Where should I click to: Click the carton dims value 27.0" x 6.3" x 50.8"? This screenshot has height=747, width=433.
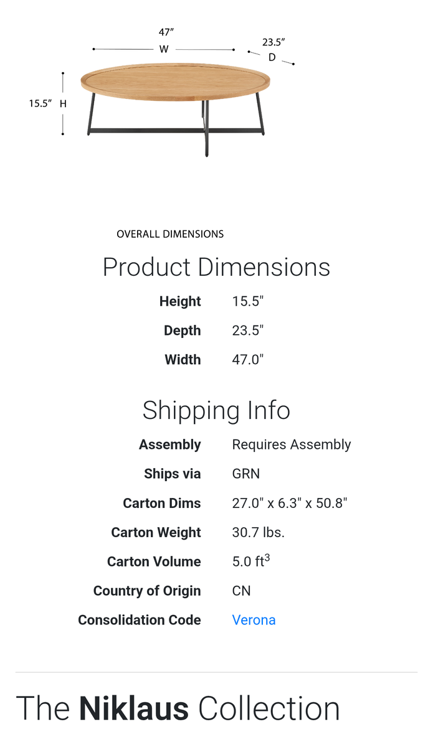(x=289, y=503)
